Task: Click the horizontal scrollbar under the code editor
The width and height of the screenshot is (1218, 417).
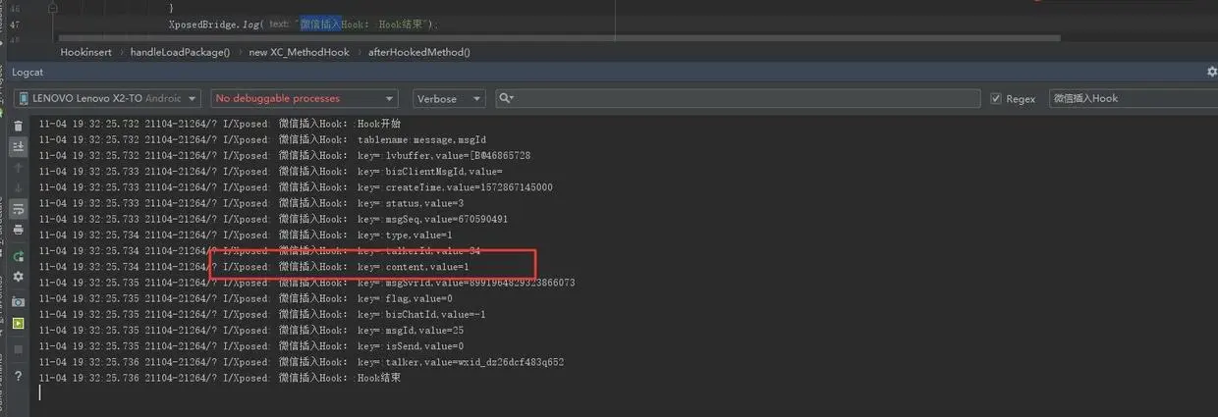Action: point(560,38)
